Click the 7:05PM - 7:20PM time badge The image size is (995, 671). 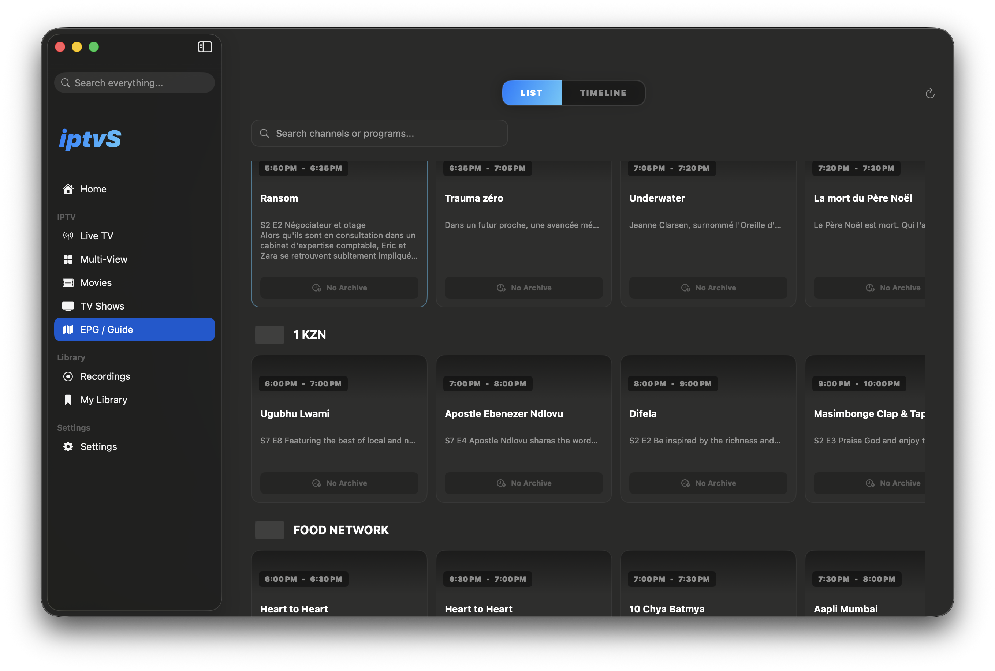click(671, 168)
